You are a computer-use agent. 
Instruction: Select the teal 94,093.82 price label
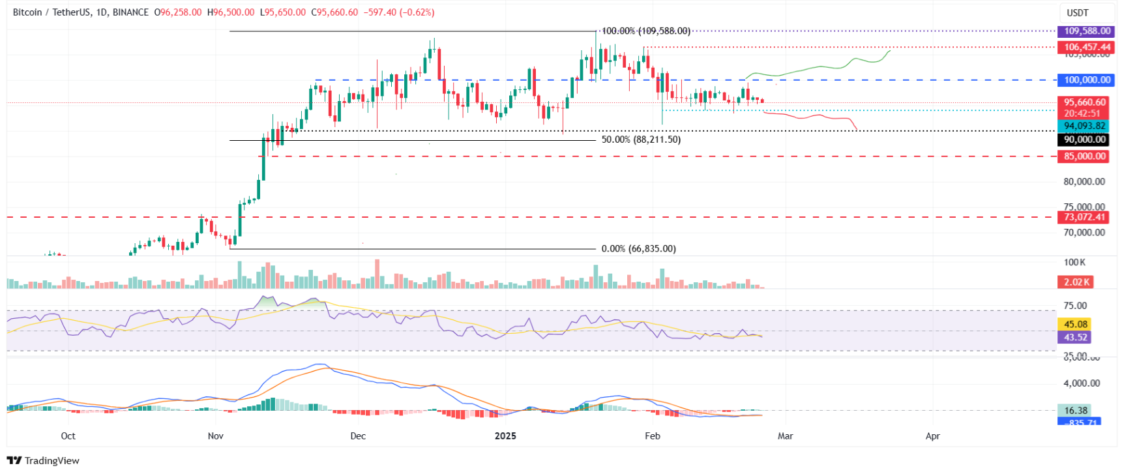click(x=1085, y=126)
